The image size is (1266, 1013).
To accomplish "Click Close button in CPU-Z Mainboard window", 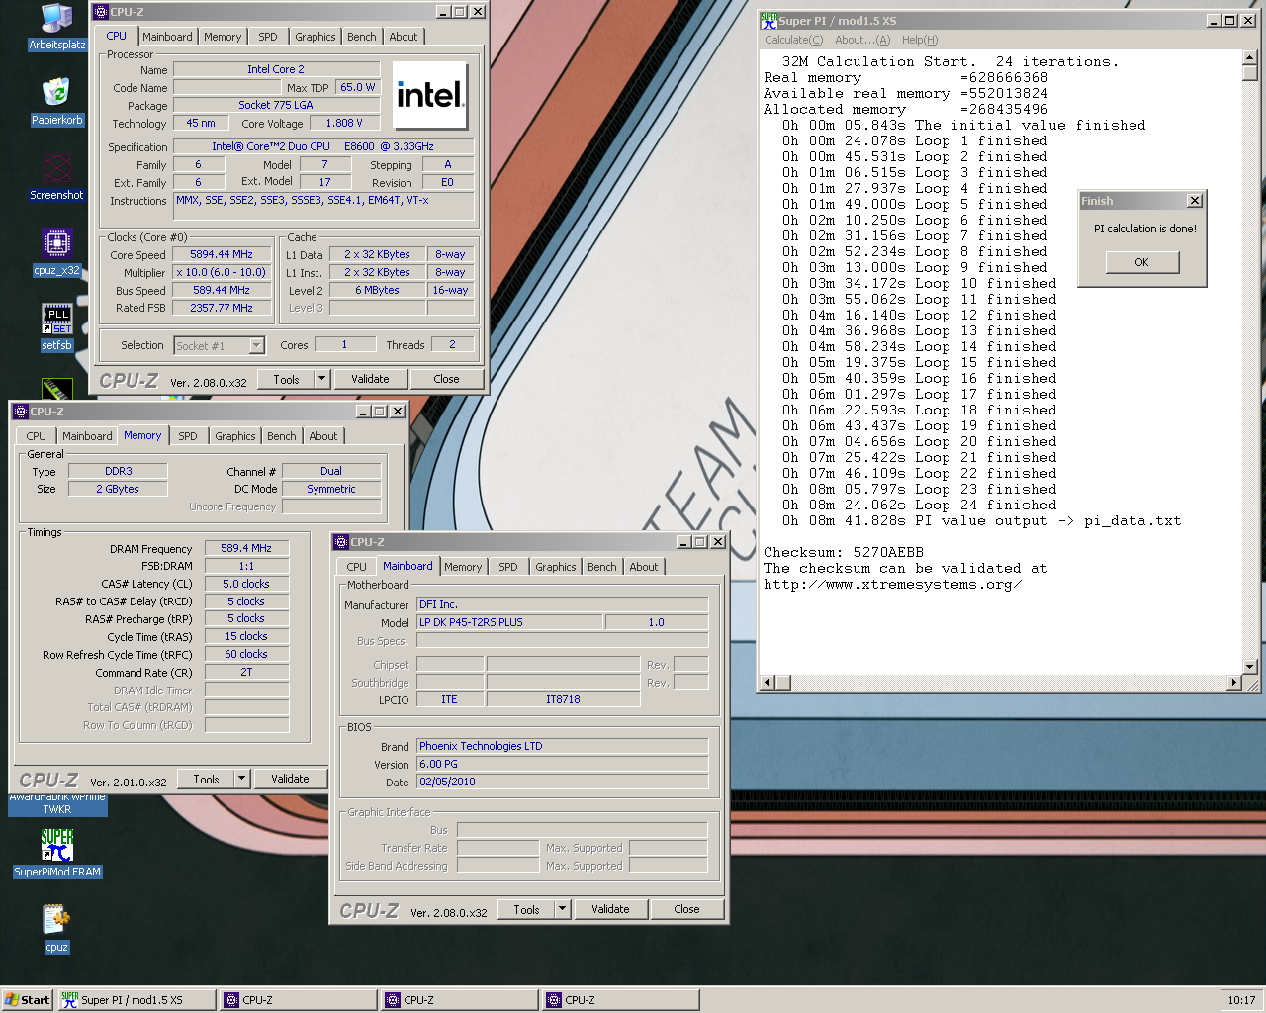I will 686,909.
